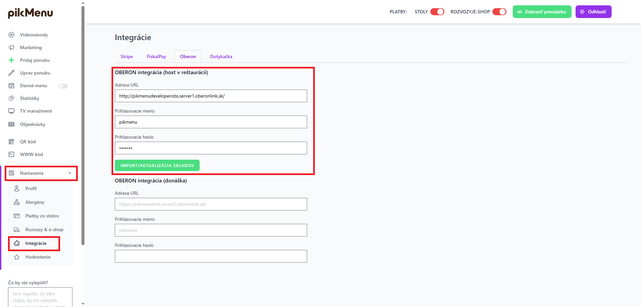This screenshot has height=307, width=641.
Task: Click the Hodnotenie star icon
Action: pos(17,257)
